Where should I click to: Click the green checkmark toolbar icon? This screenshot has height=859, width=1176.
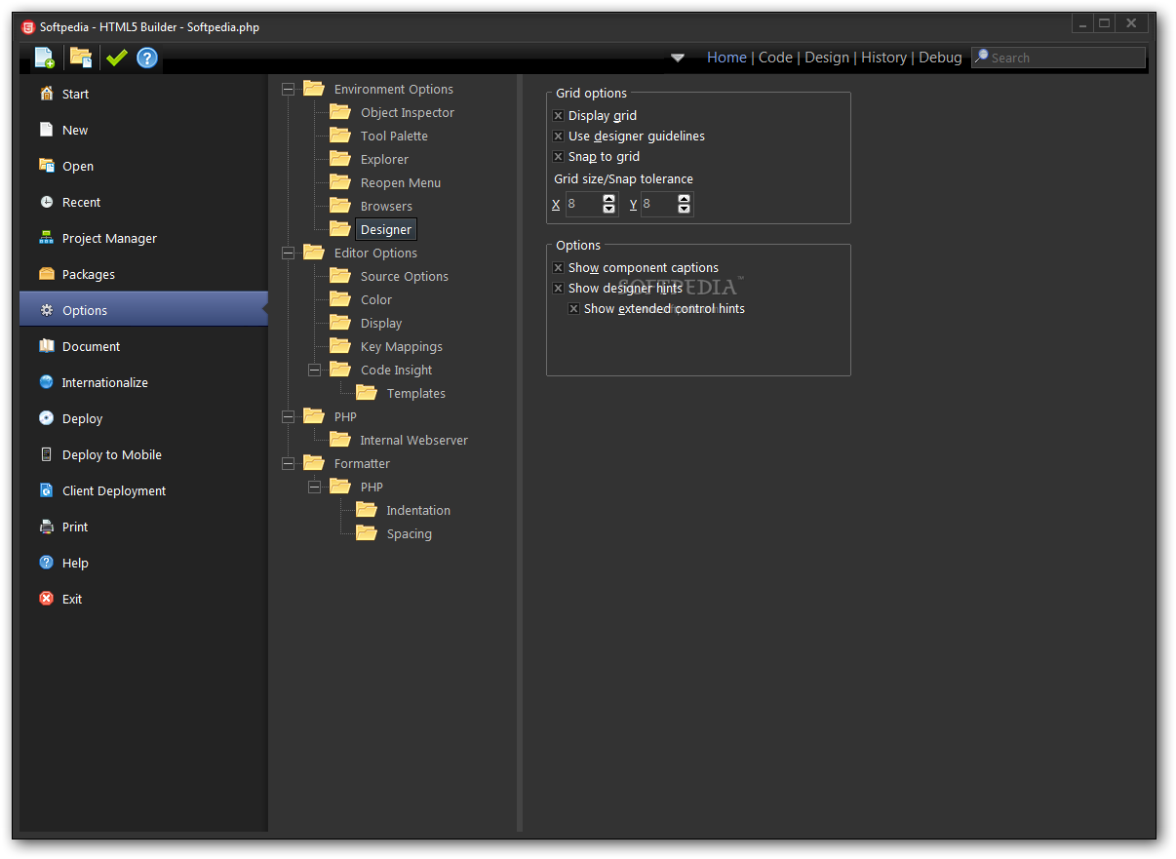click(x=116, y=58)
